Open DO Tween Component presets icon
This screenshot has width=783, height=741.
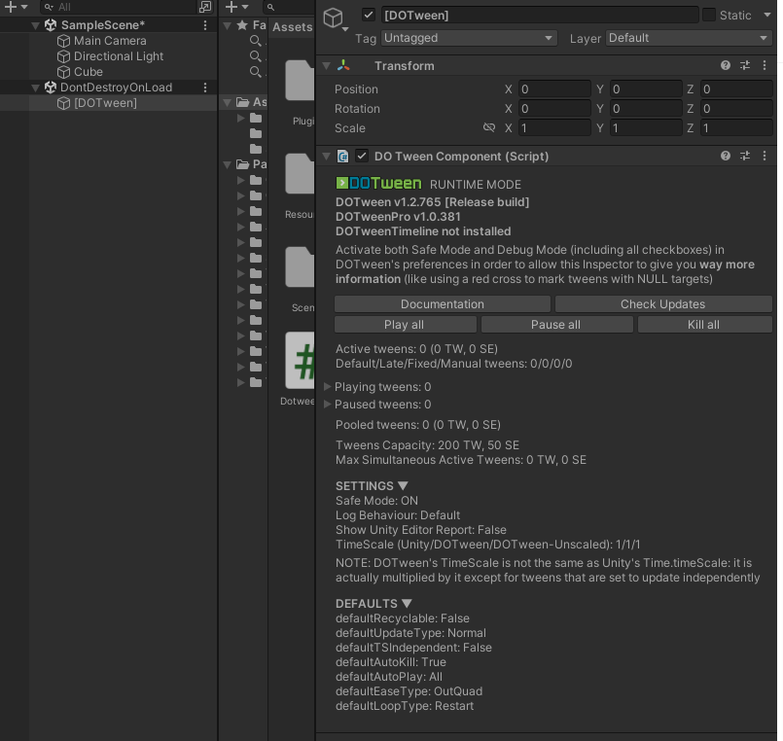745,156
